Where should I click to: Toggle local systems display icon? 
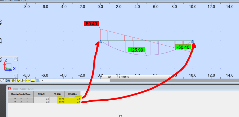[23, 80]
